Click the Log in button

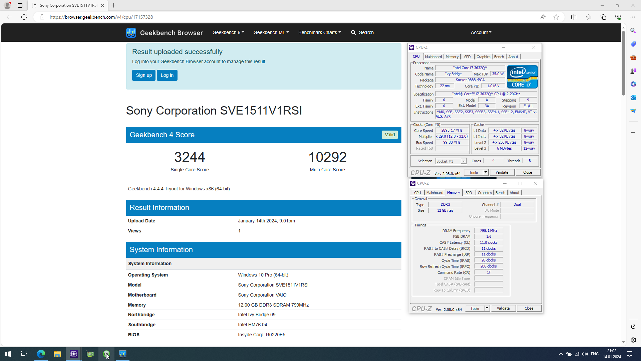click(x=167, y=75)
